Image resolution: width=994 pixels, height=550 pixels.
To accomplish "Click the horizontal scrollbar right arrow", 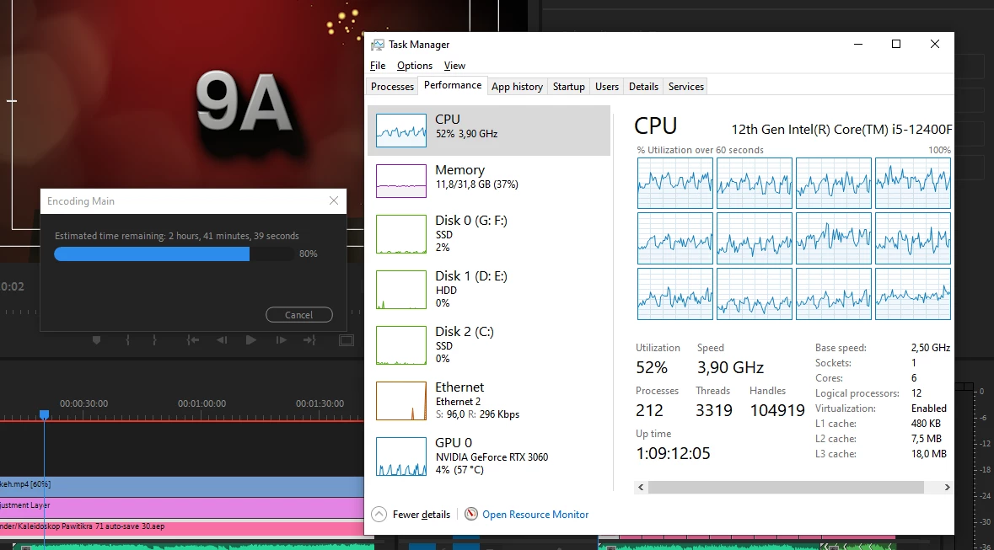I will [947, 488].
